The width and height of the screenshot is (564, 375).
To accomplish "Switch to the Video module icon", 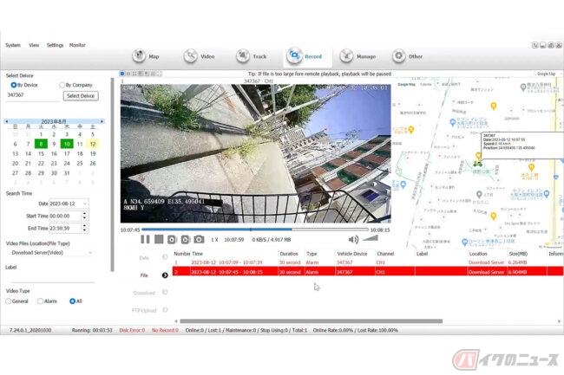I will (190, 56).
